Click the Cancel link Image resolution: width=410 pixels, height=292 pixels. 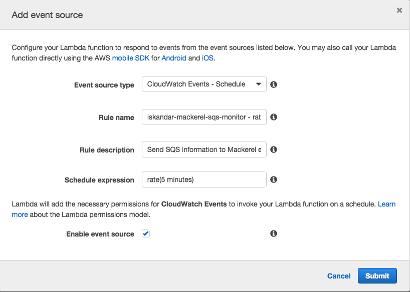(339, 276)
